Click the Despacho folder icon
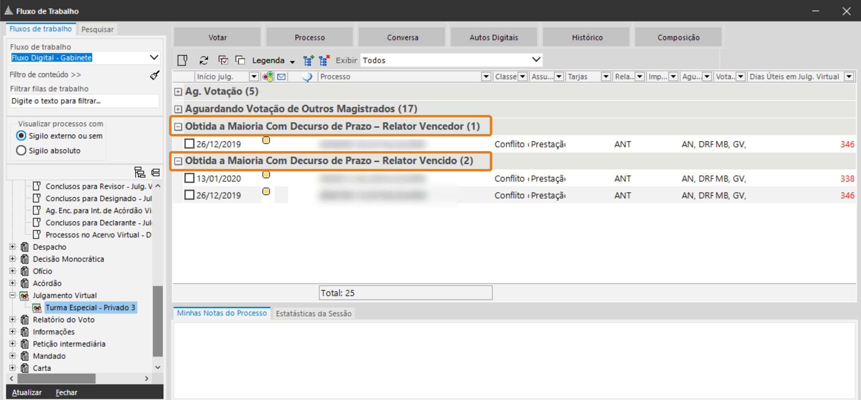Screen dimensions: 861x400 (25, 247)
